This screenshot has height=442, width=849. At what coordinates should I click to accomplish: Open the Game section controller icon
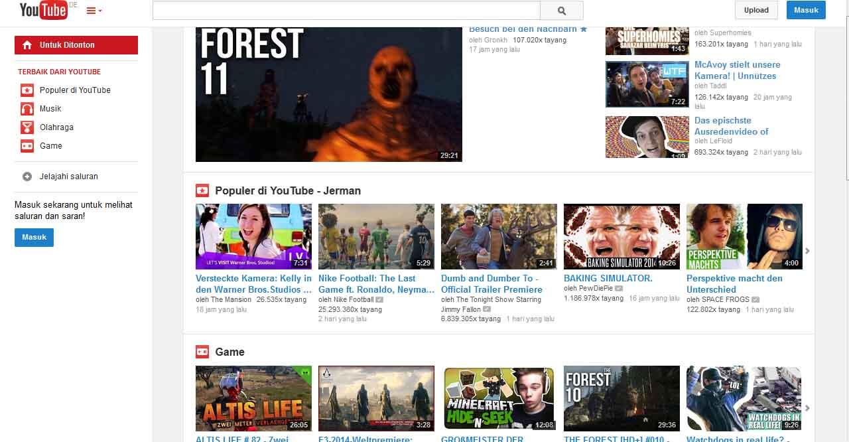coord(202,352)
